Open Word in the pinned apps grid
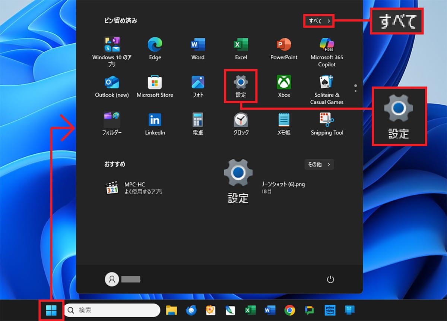This screenshot has height=321, width=447. (198, 49)
